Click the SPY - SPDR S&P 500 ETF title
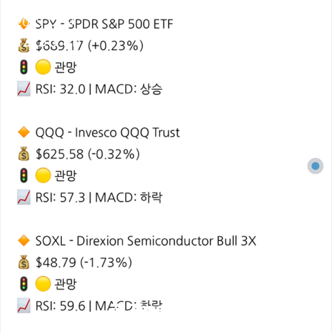Screen dimensions: 332x332 coord(104,24)
